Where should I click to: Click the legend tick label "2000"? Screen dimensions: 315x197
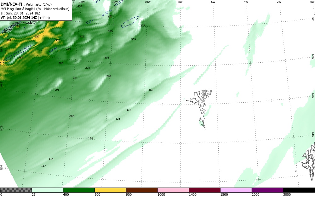tap(255, 194)
